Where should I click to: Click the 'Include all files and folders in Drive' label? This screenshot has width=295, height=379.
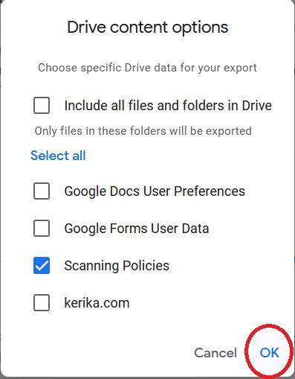click(168, 106)
